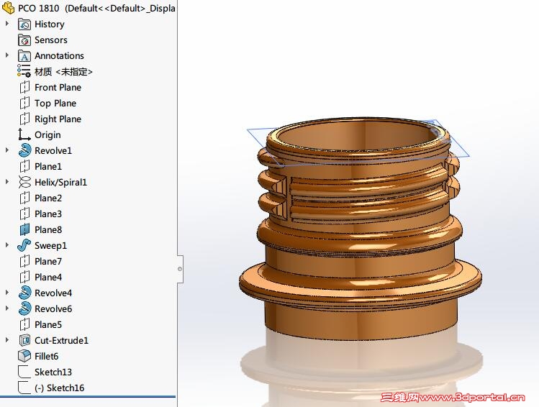Select the Sketch13 label
The image size is (539, 407).
pyautogui.click(x=53, y=372)
